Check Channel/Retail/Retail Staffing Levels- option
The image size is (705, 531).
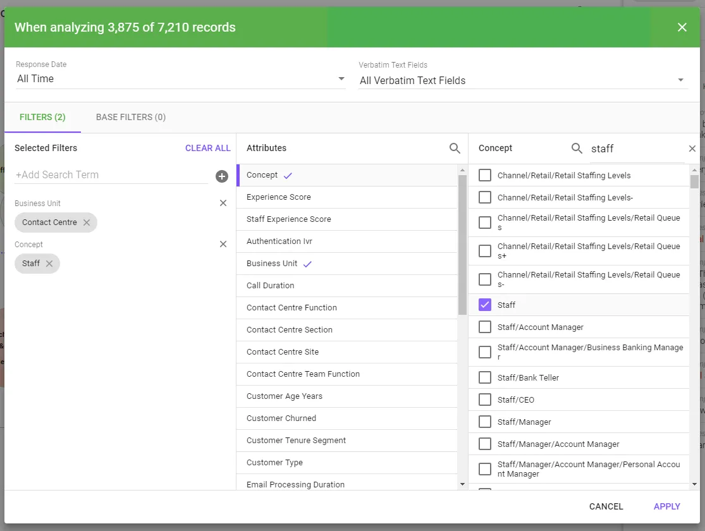point(485,197)
